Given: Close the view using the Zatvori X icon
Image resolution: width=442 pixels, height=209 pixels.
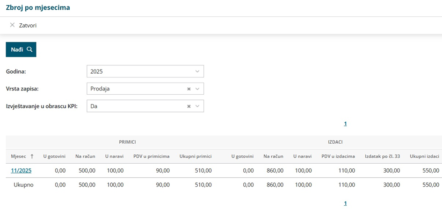Looking at the screenshot, I should pyautogui.click(x=12, y=25).
